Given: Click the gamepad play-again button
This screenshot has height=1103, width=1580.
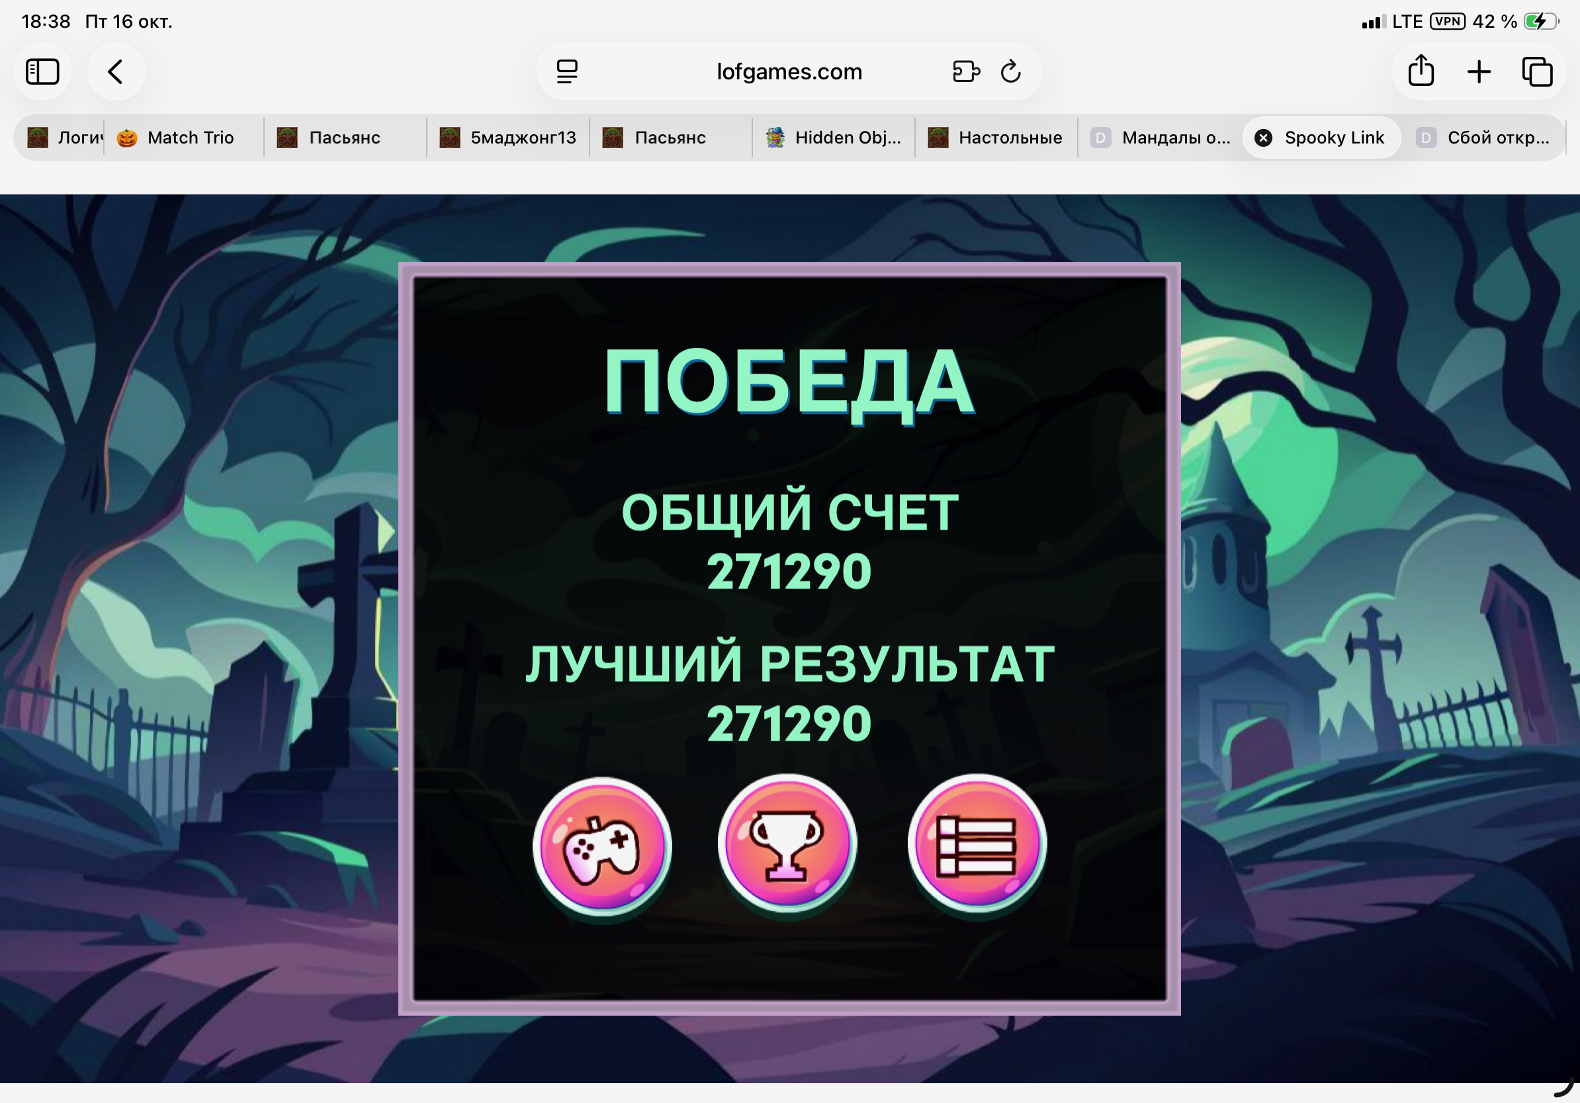Looking at the screenshot, I should click(x=602, y=846).
